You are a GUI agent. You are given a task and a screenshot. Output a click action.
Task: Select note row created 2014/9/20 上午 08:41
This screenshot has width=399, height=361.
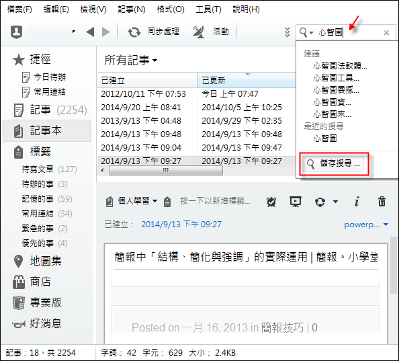click(x=196, y=108)
